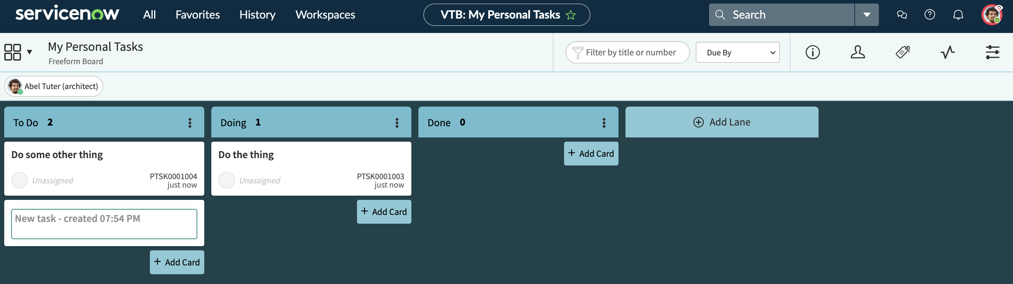The image size is (1013, 284).
Task: Open the board members icon
Action: [x=857, y=52]
